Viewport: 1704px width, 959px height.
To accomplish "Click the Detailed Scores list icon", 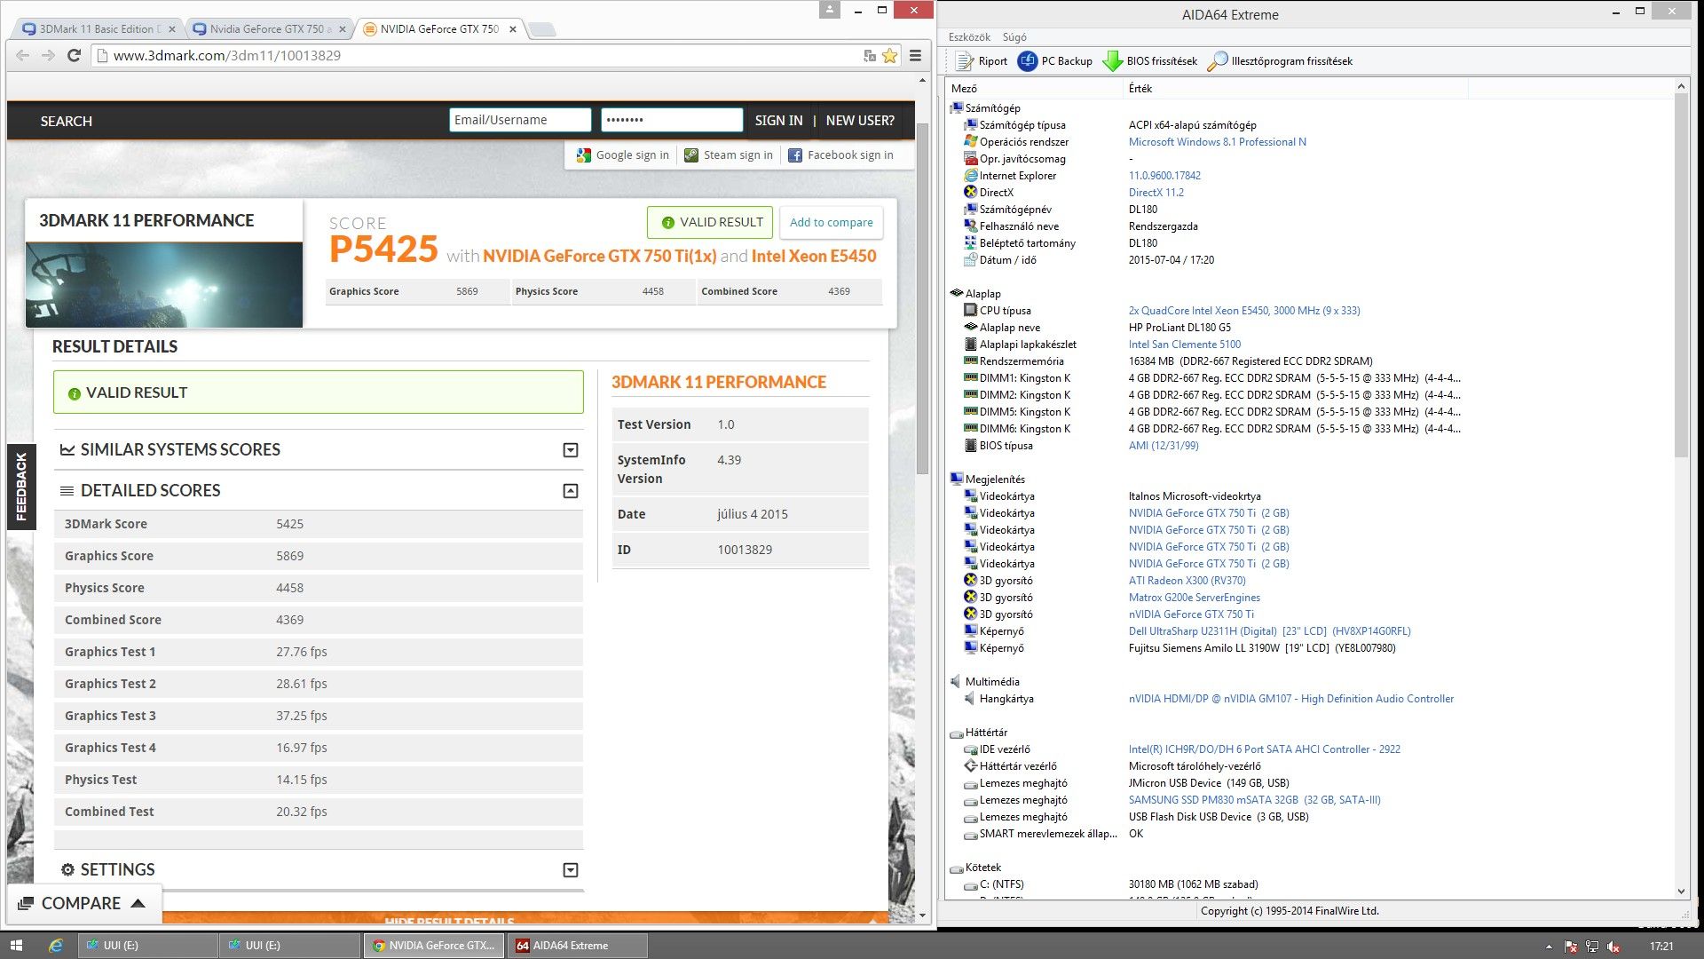I will coord(67,491).
